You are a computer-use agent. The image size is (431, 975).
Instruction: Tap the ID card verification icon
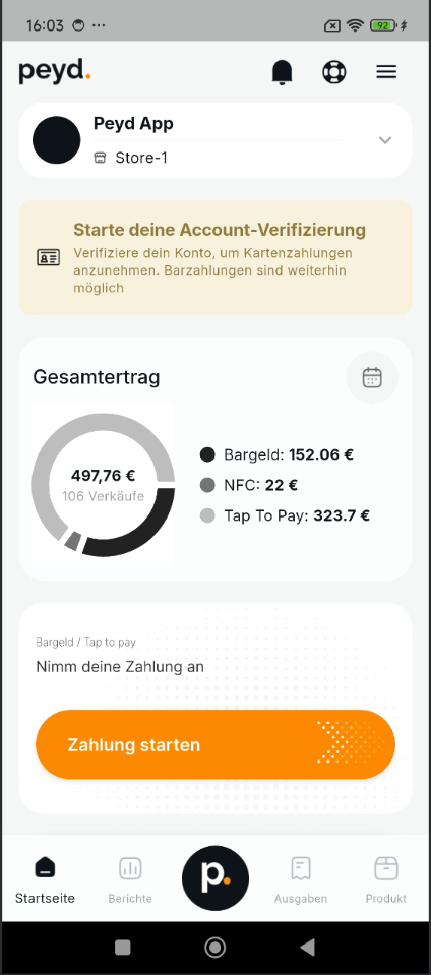pos(48,257)
